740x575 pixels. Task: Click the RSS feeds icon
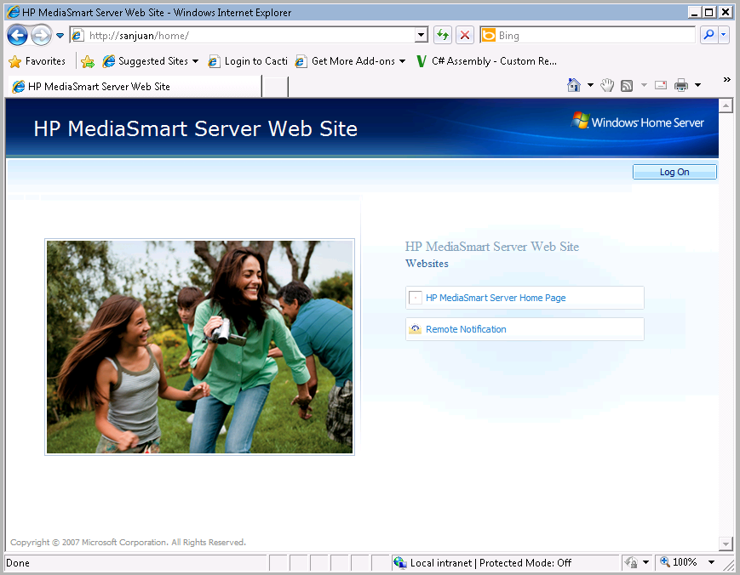click(x=627, y=86)
